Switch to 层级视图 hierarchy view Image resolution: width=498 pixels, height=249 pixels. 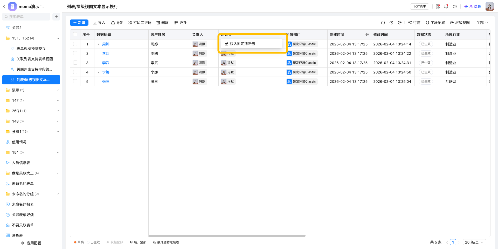(460, 23)
